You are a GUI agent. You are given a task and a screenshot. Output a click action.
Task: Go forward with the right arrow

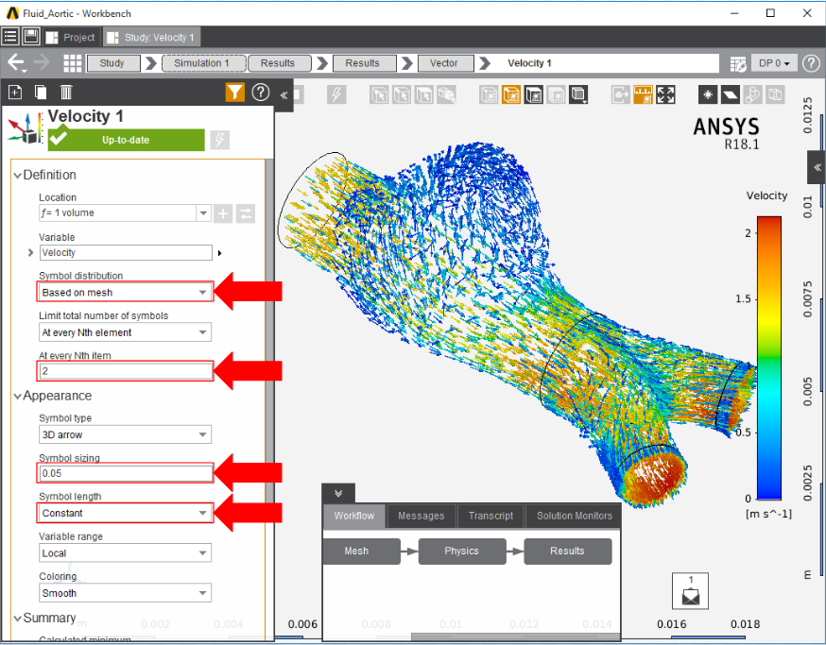coord(41,62)
